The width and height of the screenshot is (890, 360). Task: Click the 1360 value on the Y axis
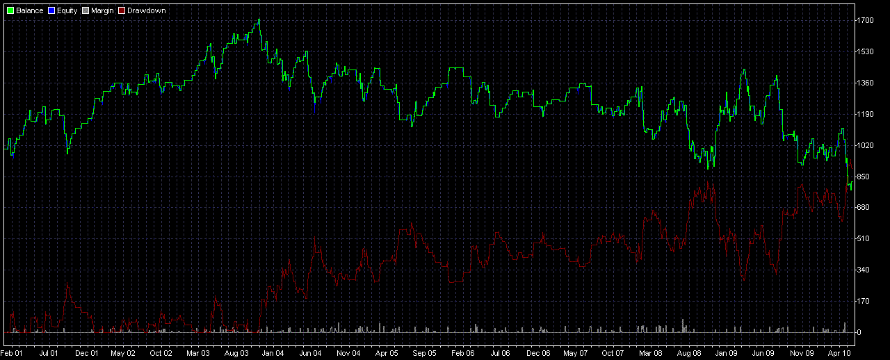point(865,83)
